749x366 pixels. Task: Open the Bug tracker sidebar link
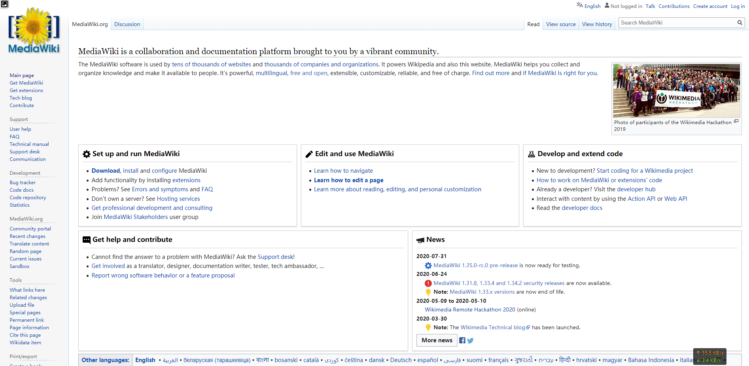point(23,183)
